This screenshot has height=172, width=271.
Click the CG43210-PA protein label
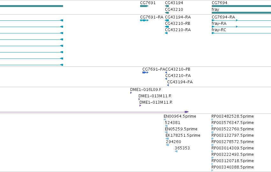(178, 76)
